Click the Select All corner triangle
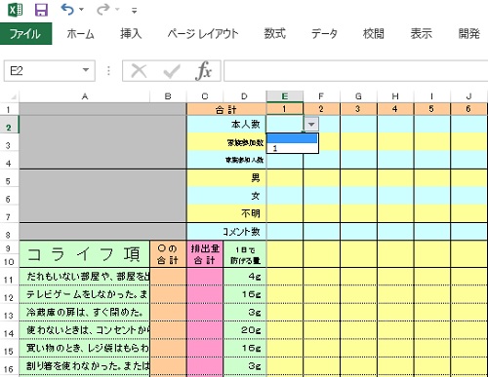The height and width of the screenshot is (377, 488). [x=13, y=96]
